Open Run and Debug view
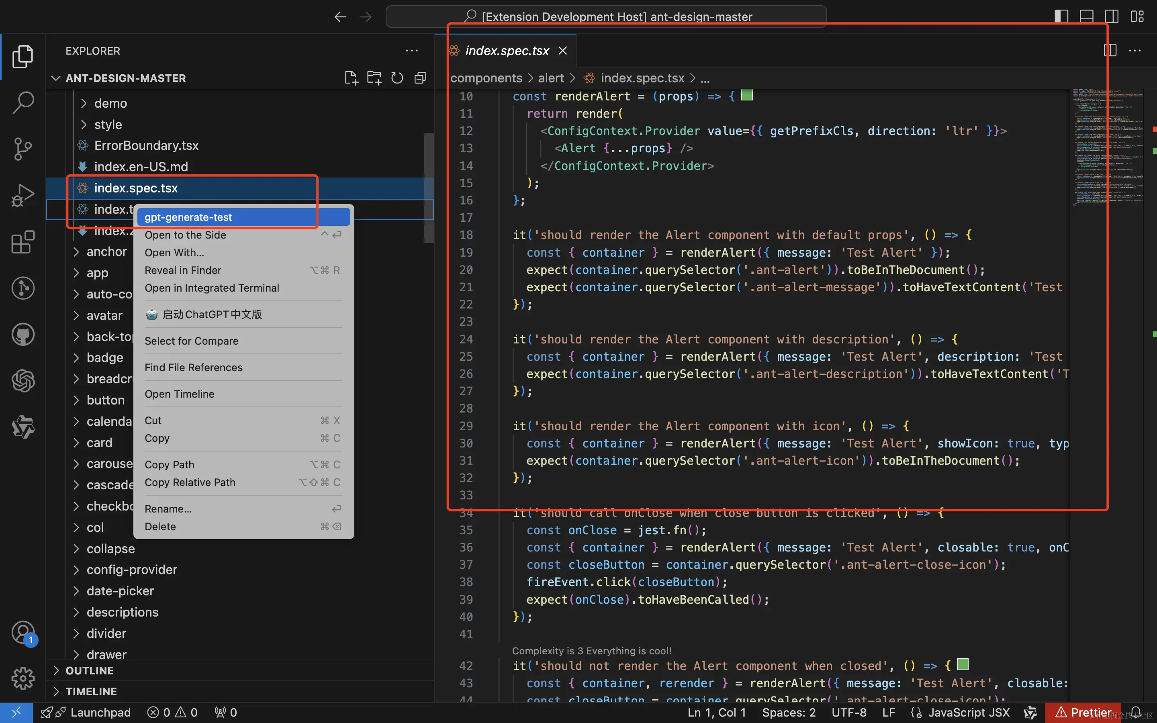Screen dimensions: 1157x723 point(22,195)
